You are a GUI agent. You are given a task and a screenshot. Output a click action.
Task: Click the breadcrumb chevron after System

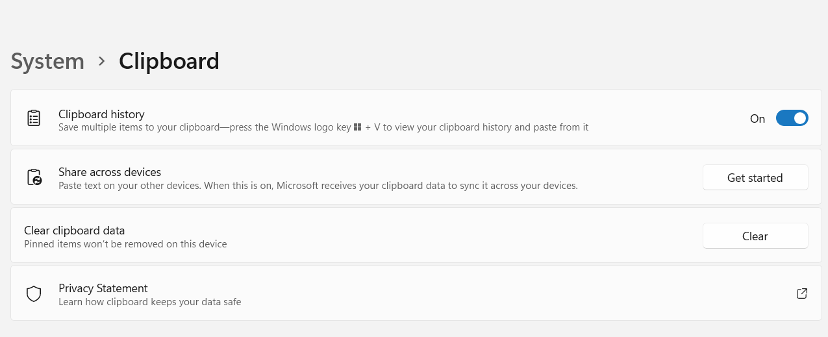(101, 61)
